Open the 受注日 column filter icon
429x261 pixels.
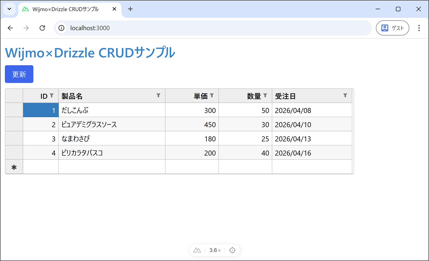point(345,96)
